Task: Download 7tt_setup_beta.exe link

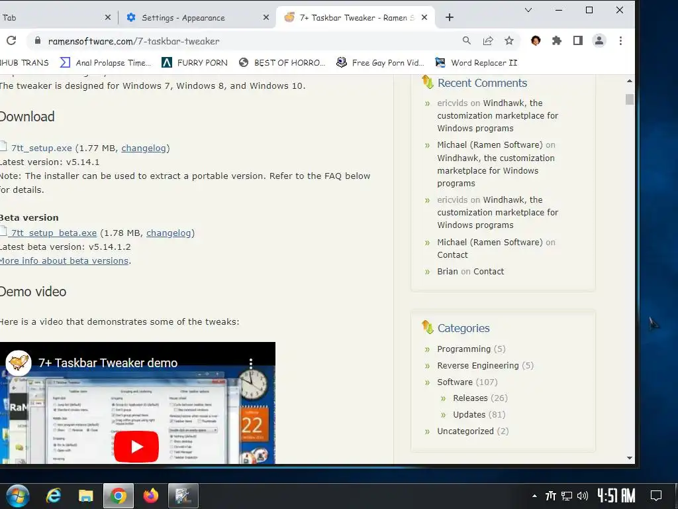Action: pyautogui.click(x=54, y=233)
